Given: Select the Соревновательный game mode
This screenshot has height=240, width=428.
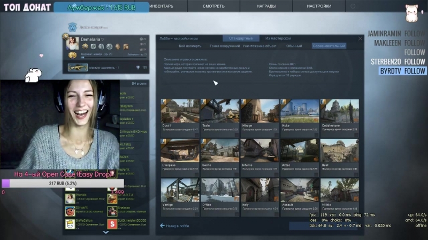Looking at the screenshot, I should point(329,46).
